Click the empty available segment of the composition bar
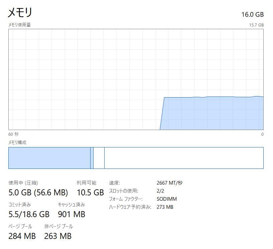Image resolution: width=273 pixels, height=249 pixels. point(184,158)
